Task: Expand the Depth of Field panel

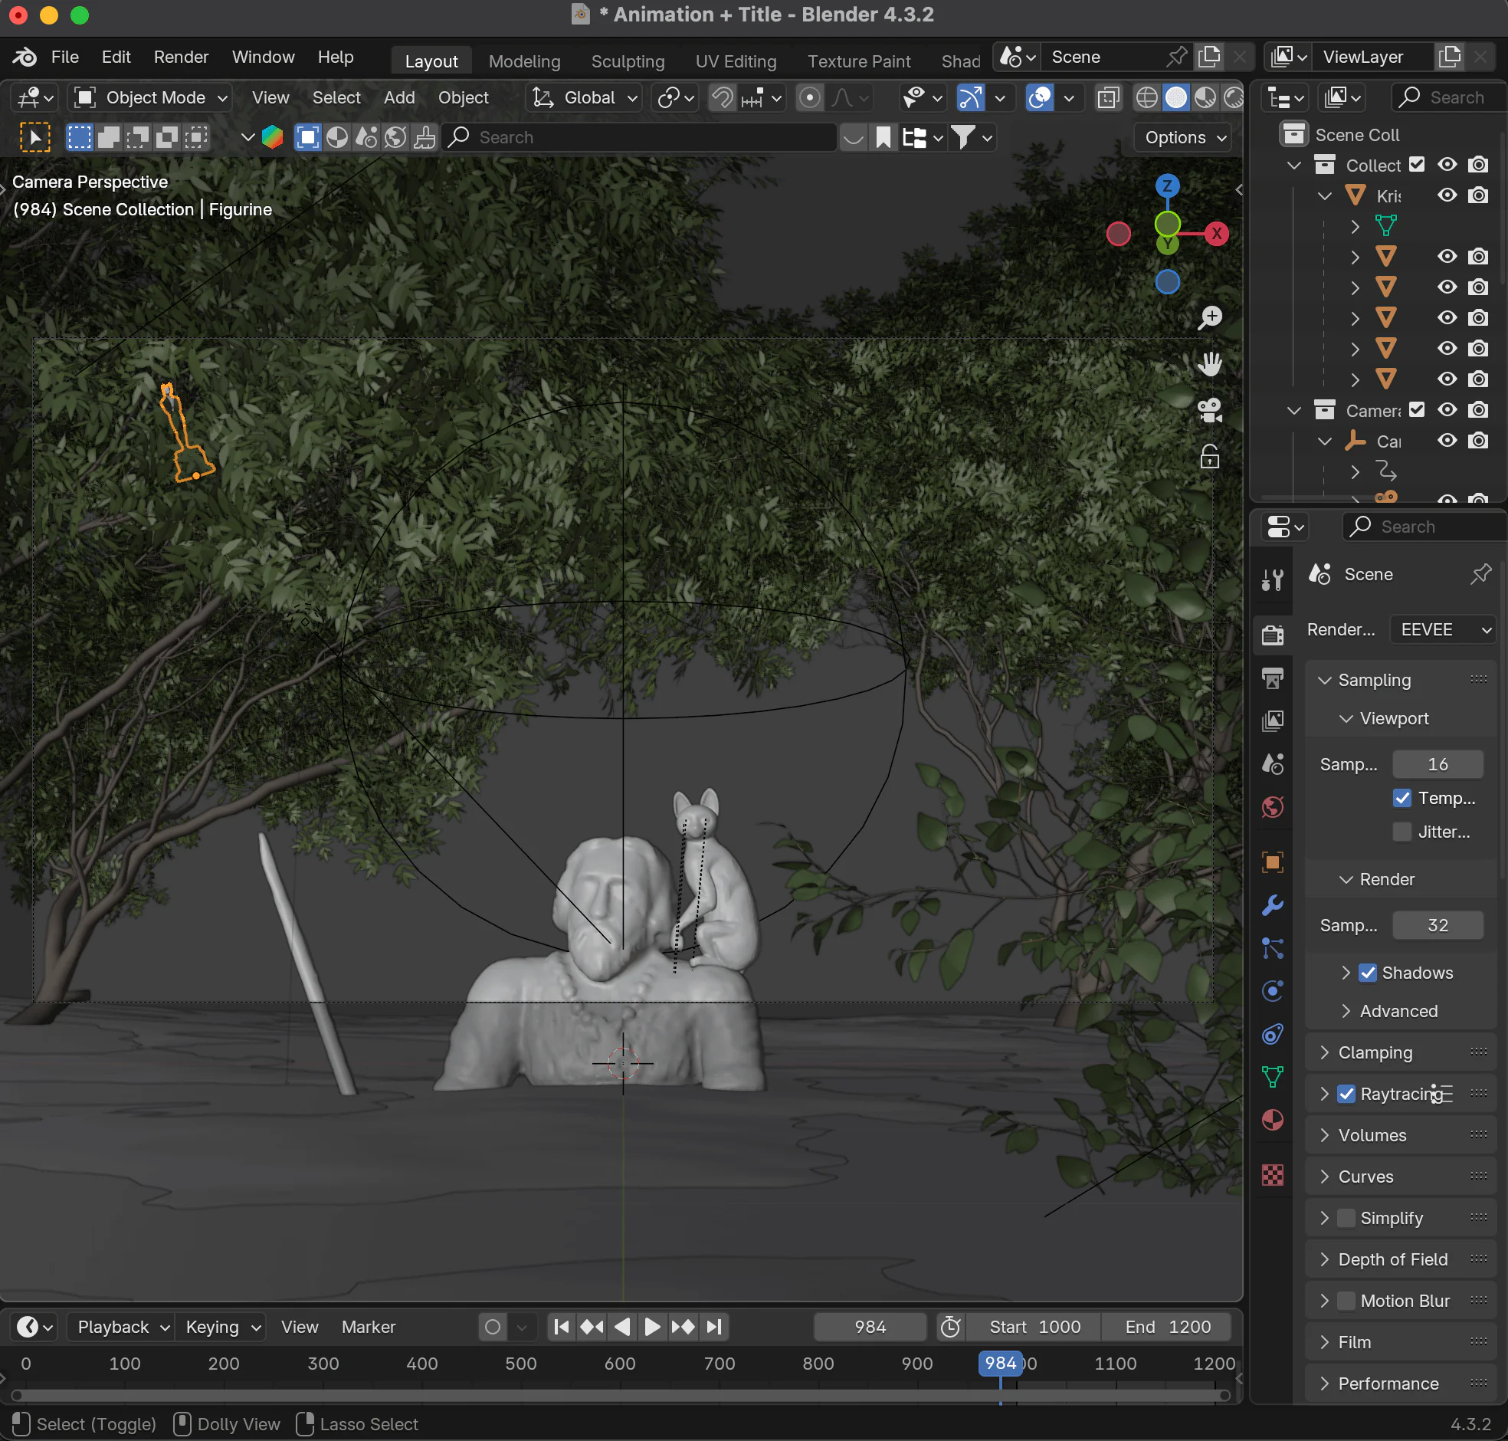Action: (1392, 1259)
